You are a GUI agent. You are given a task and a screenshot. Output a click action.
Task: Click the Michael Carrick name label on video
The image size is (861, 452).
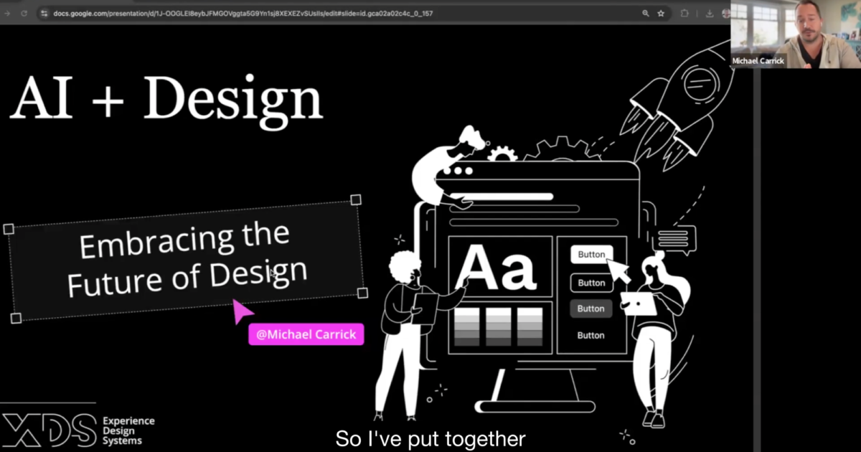758,61
